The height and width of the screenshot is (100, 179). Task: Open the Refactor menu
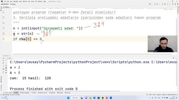(25, 1)
